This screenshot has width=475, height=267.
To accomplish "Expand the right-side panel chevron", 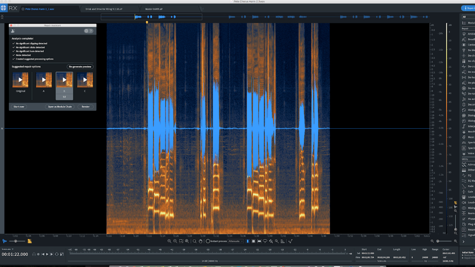I will 463,241.
